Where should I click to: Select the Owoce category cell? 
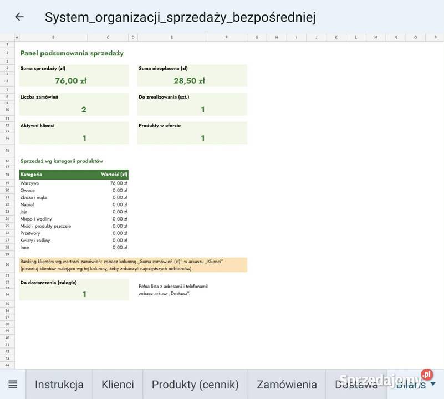coord(53,190)
